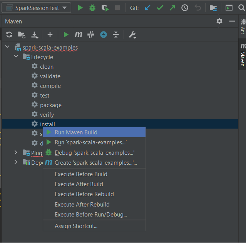Select the spark-scala-examples project
The height and width of the screenshot is (243, 246).
pos(50,48)
